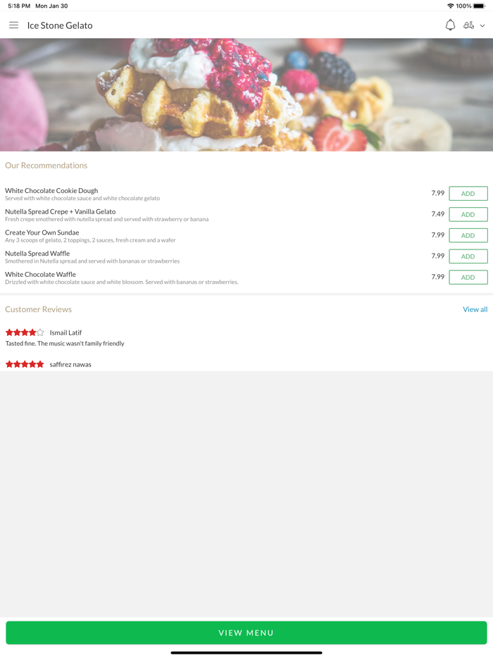493x658 pixels.
Task: Tap the battery indicator icon
Action: [479, 6]
